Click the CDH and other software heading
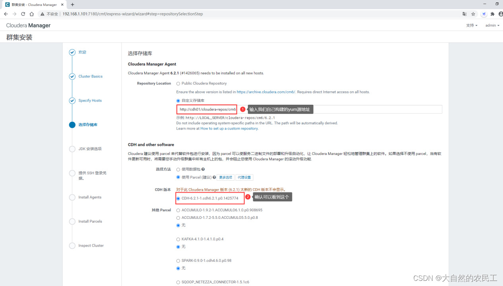The width and height of the screenshot is (503, 286). tap(151, 145)
